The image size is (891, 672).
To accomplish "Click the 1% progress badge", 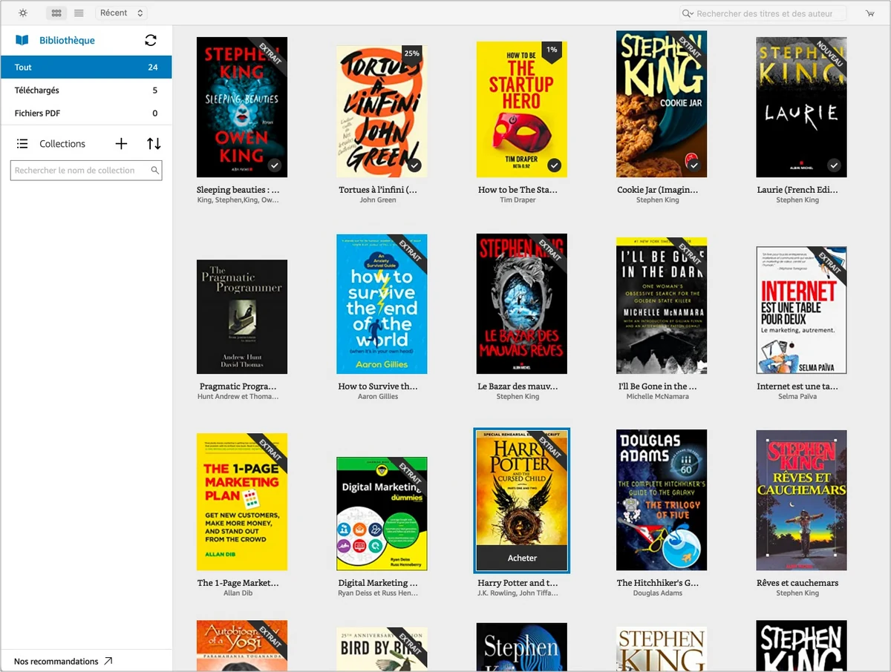I will 552,51.
